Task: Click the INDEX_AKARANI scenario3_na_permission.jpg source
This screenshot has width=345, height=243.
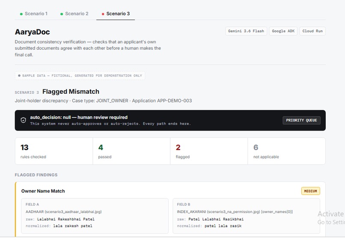Action: [235, 212]
